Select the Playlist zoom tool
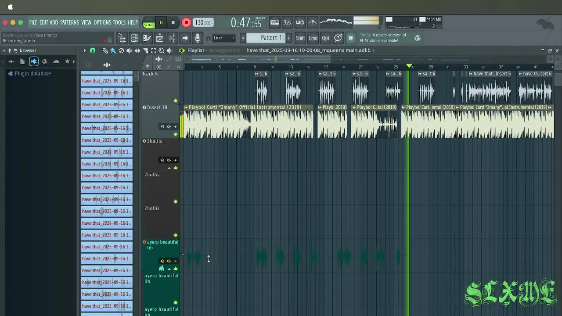 click(161, 50)
